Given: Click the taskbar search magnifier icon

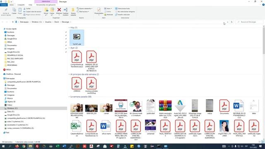Looking at the screenshot, I should (10, 146).
